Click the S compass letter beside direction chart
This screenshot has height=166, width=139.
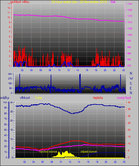click(131, 84)
